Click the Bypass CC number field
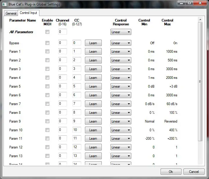 point(77,43)
